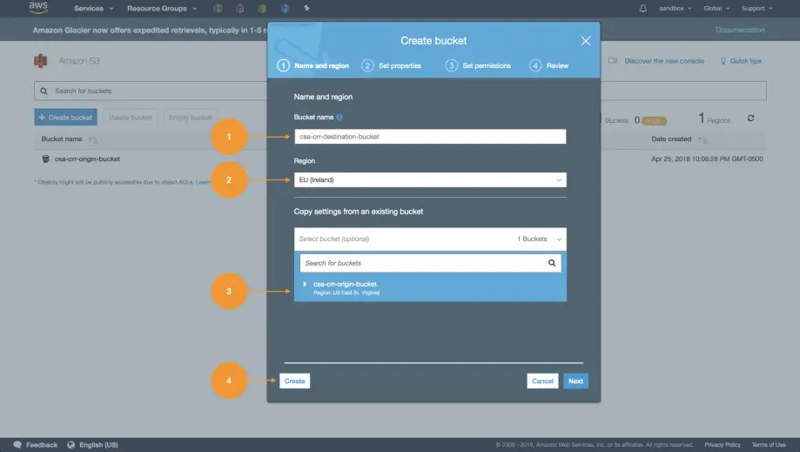Close the Create bucket dialog
Image resolution: width=800 pixels, height=452 pixels.
pos(586,41)
